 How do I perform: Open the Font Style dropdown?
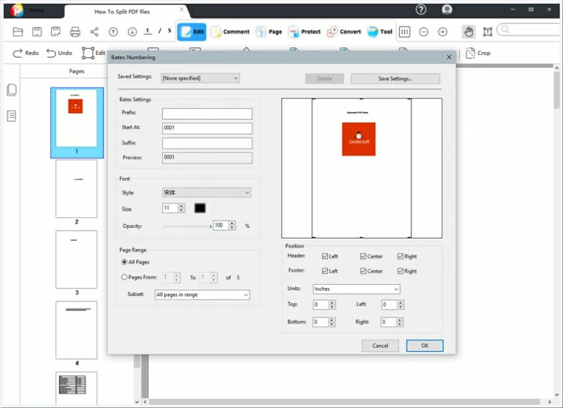(206, 192)
